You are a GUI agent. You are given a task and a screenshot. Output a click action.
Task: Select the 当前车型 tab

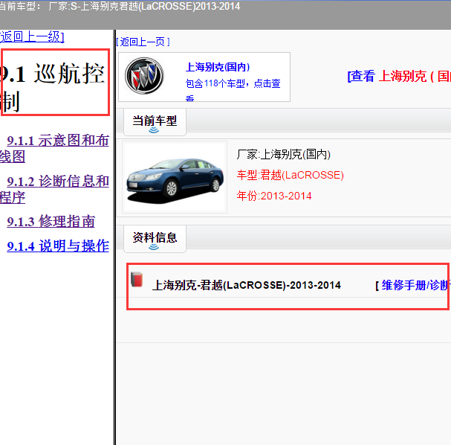point(155,122)
